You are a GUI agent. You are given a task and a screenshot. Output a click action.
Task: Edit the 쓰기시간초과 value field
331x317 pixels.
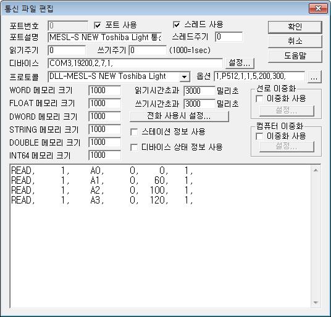pyautogui.click(x=199, y=104)
